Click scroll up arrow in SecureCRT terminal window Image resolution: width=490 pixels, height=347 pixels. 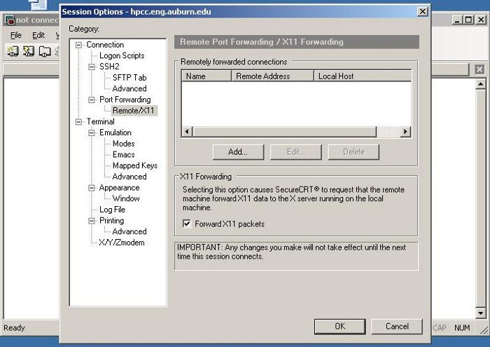click(x=480, y=84)
